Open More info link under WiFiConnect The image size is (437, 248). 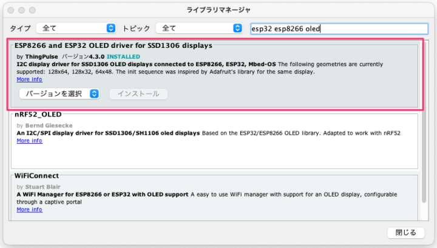[29, 210]
